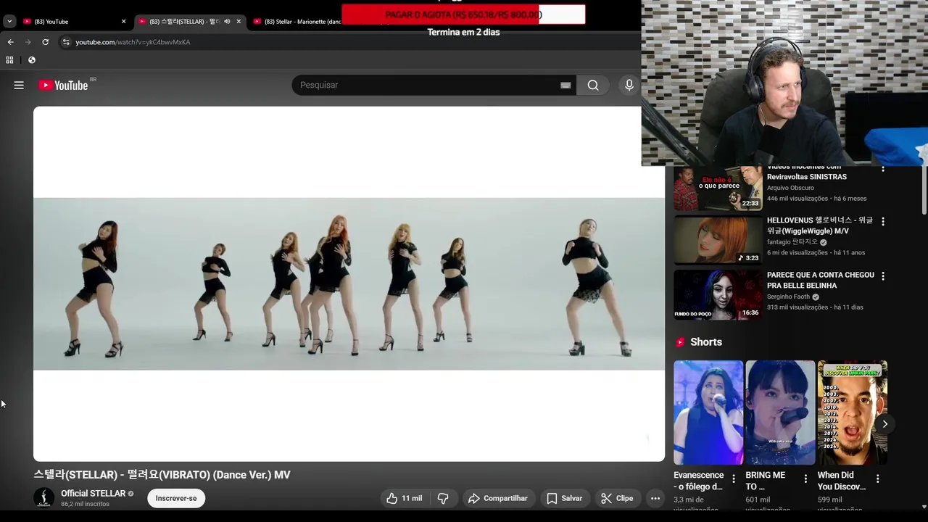Save the video with Salvar button
This screenshot has height=522, width=928.
coord(565,498)
